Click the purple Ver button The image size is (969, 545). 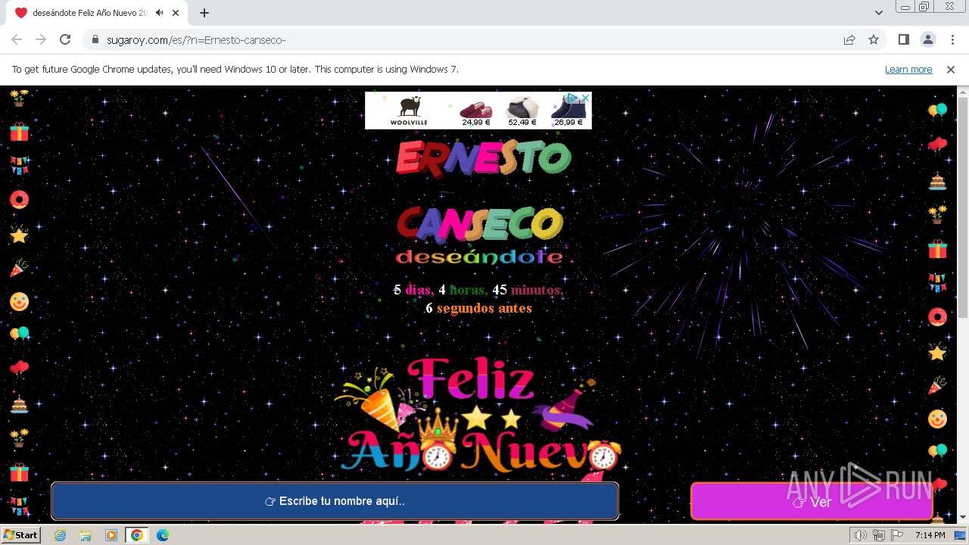click(x=812, y=502)
